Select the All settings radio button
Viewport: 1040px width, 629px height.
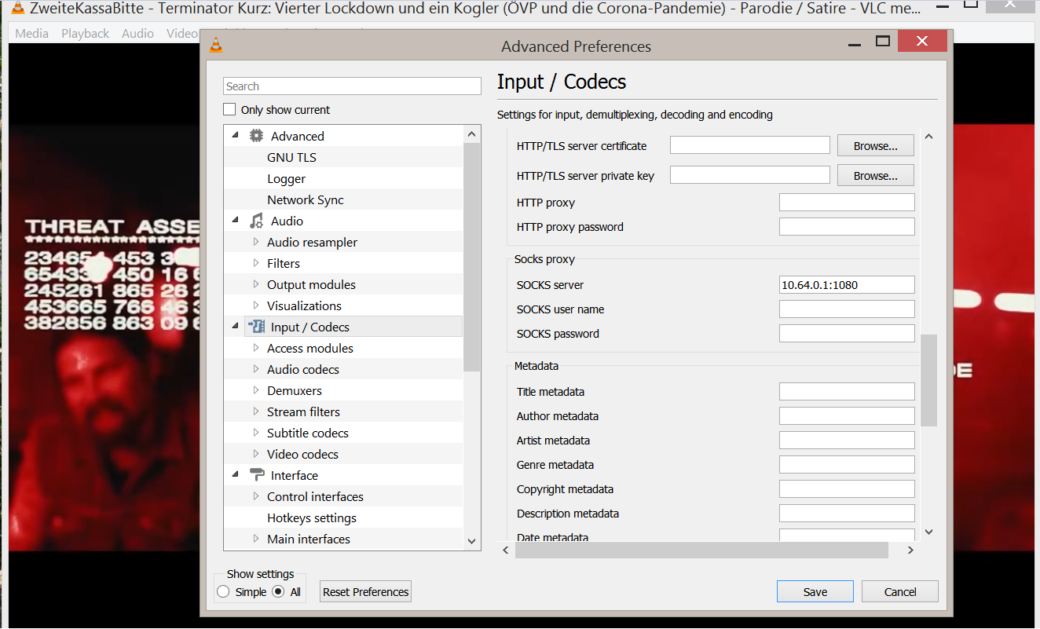point(278,591)
